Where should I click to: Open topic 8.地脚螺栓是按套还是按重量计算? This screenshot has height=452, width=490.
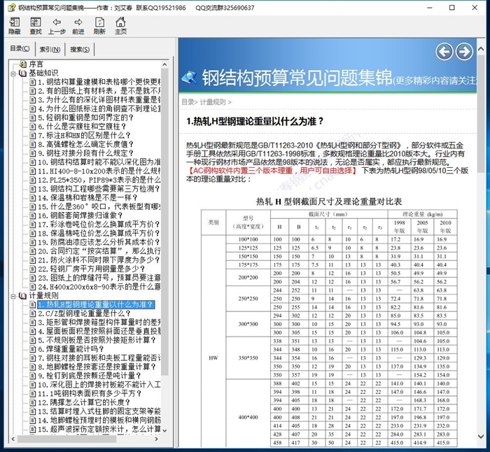97,367
